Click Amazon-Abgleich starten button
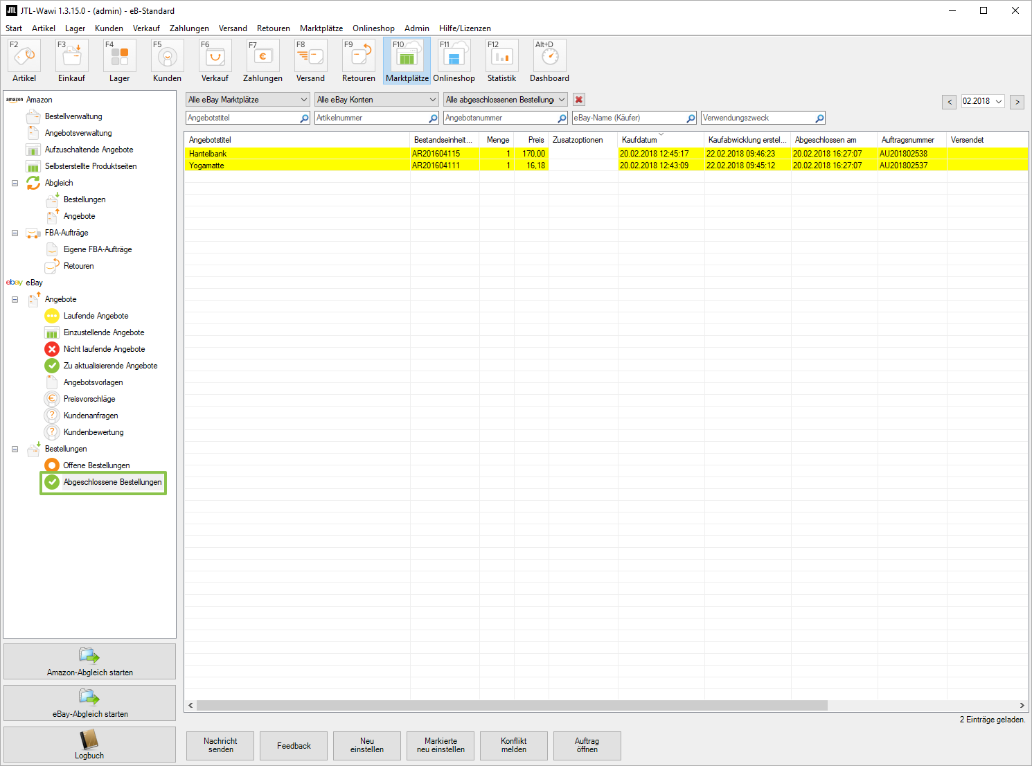This screenshot has width=1032, height=766. [89, 661]
